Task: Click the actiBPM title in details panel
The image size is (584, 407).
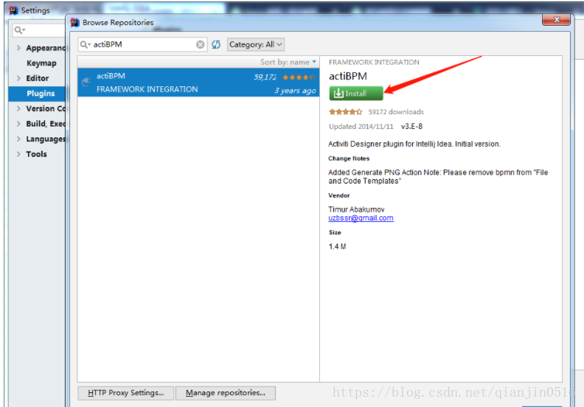Action: click(x=348, y=77)
